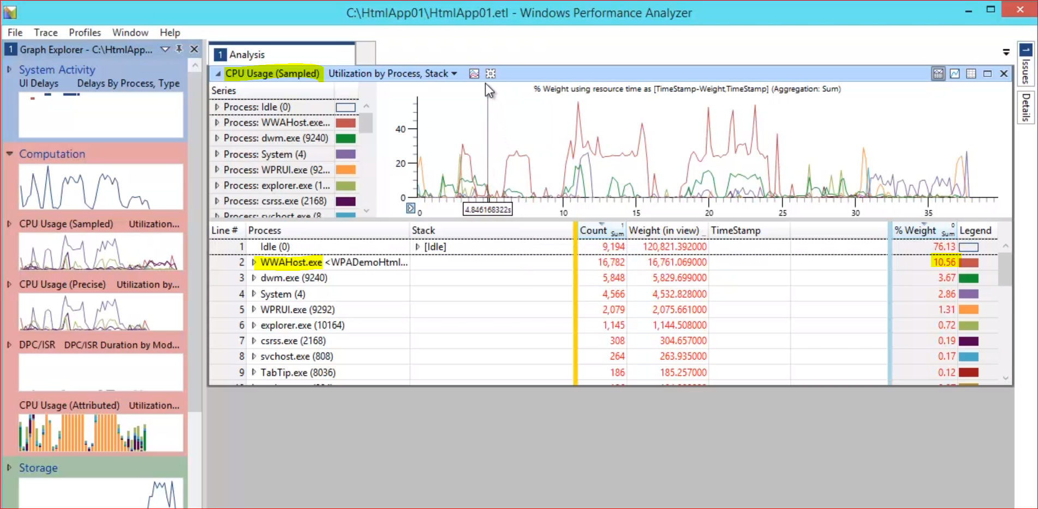
Task: Open the Profiles menu
Action: pyautogui.click(x=85, y=33)
